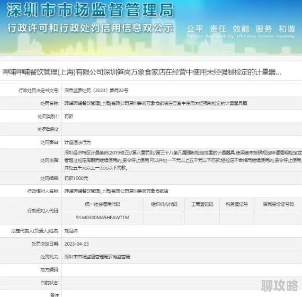Image resolution: width=302 pixels, height=297 pixels.
Task: Click the 当前状态 row label
Action: tap(49, 283)
